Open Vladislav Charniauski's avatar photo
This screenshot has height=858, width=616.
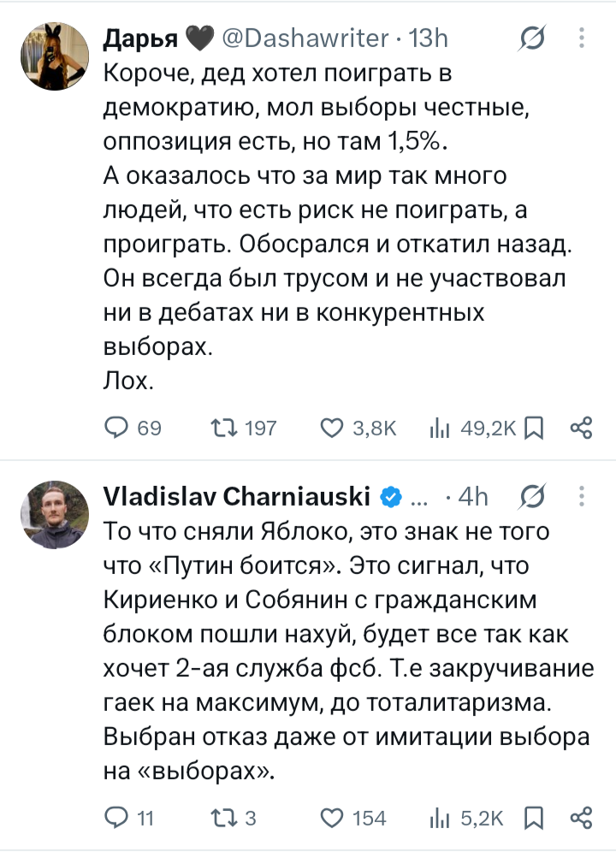click(x=55, y=515)
